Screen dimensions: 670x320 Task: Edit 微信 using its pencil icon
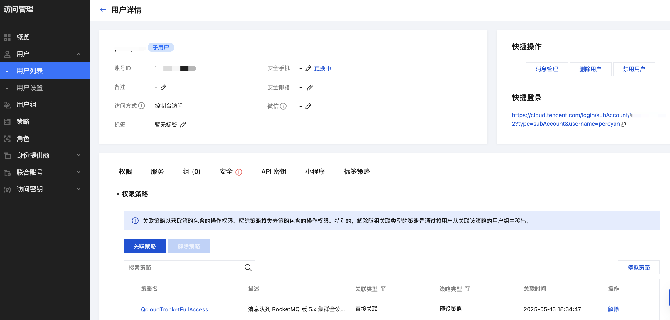308,106
